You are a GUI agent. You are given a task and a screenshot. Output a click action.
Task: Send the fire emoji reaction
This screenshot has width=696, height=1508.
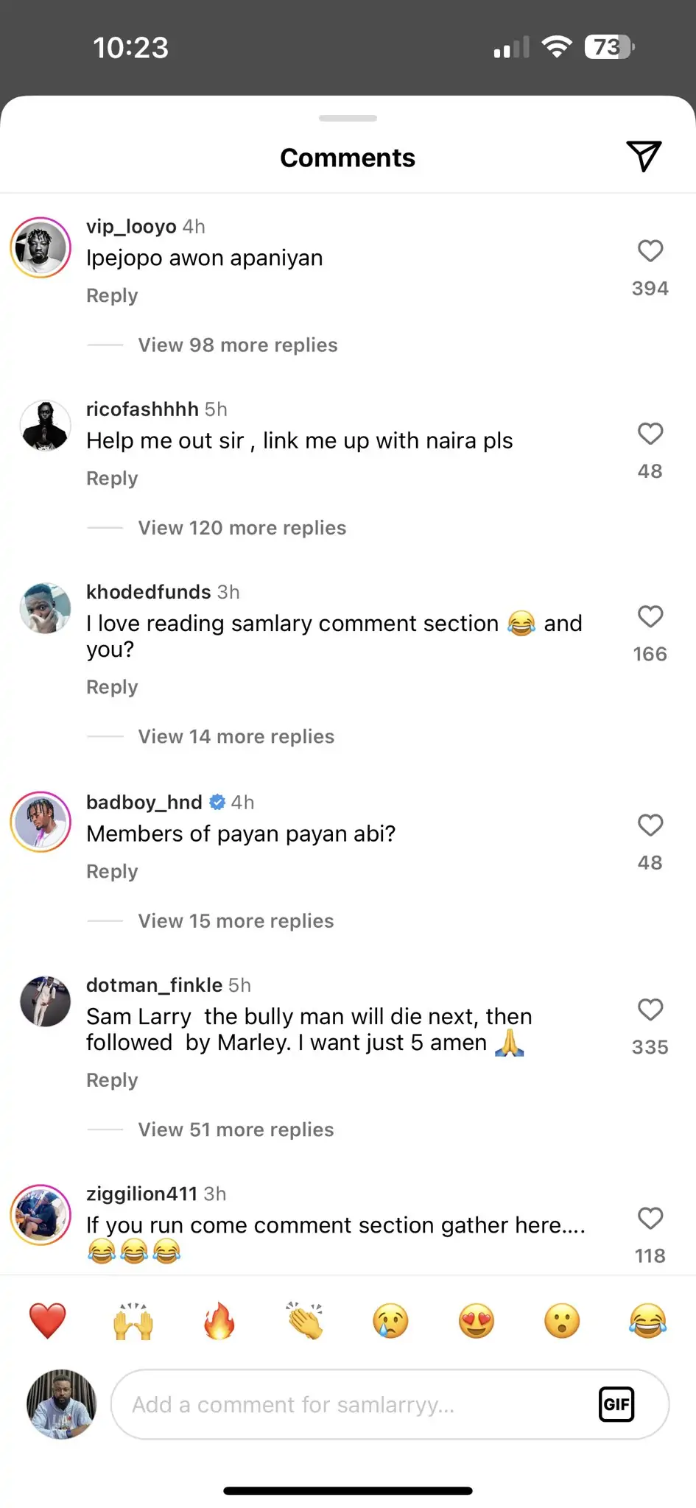(219, 1320)
